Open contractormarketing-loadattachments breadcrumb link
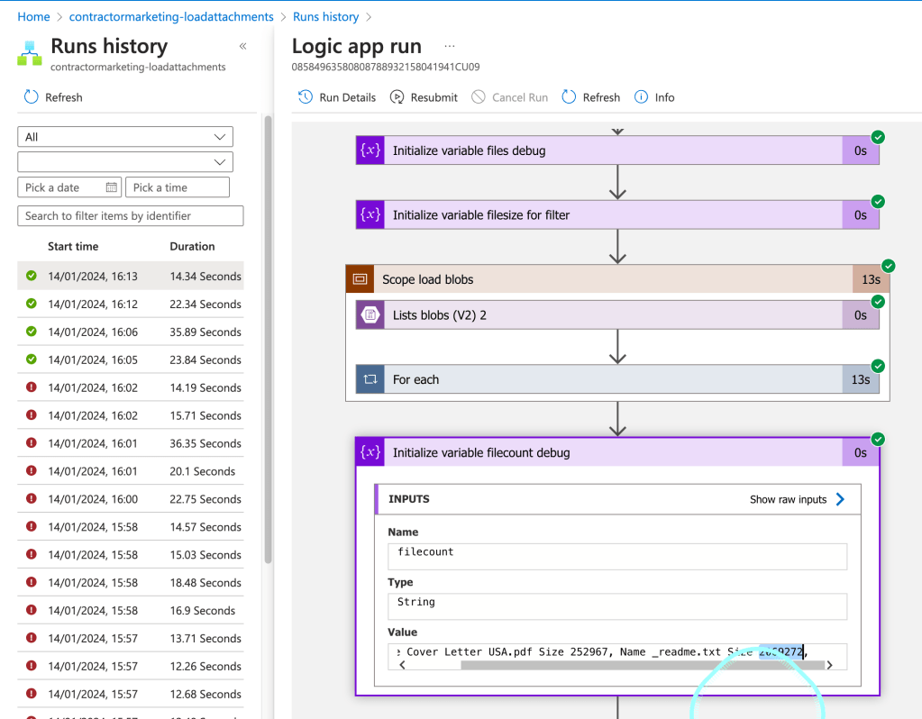The image size is (922, 719). (171, 17)
